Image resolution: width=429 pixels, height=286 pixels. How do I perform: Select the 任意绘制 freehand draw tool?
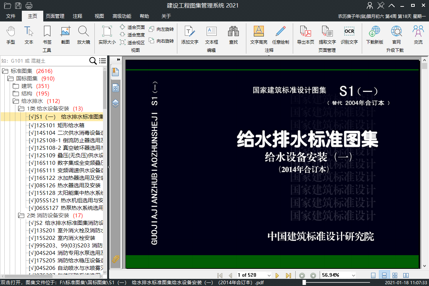click(x=281, y=35)
